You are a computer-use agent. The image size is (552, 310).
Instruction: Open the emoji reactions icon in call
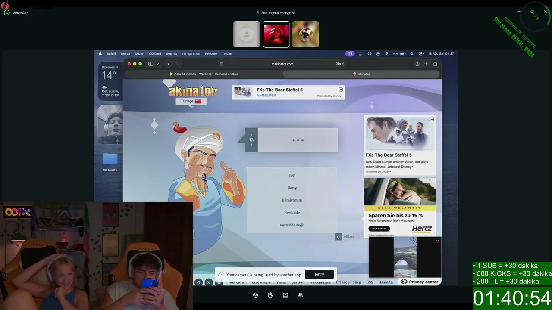(x=256, y=295)
